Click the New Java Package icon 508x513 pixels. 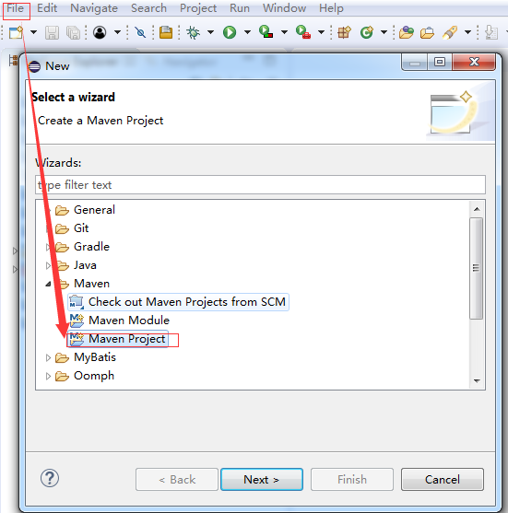point(344,32)
